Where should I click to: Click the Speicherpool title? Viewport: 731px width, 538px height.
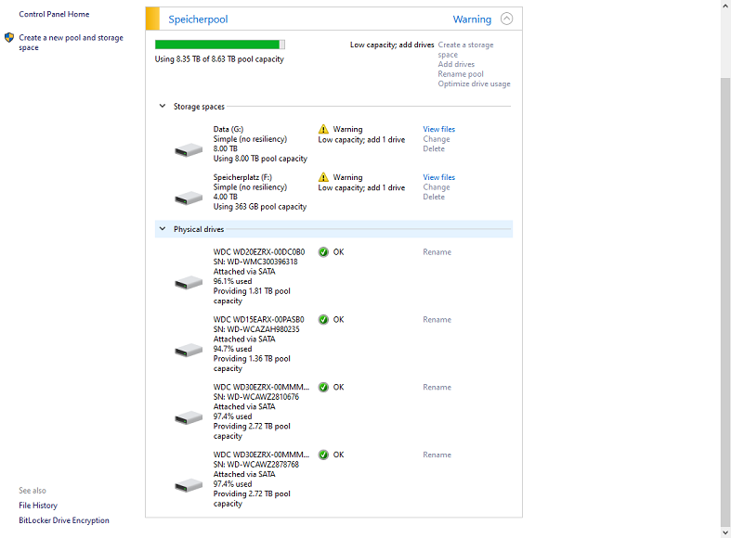[198, 19]
